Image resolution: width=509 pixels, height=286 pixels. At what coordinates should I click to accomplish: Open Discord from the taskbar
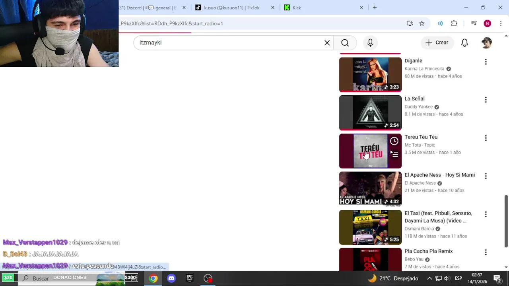click(x=171, y=278)
